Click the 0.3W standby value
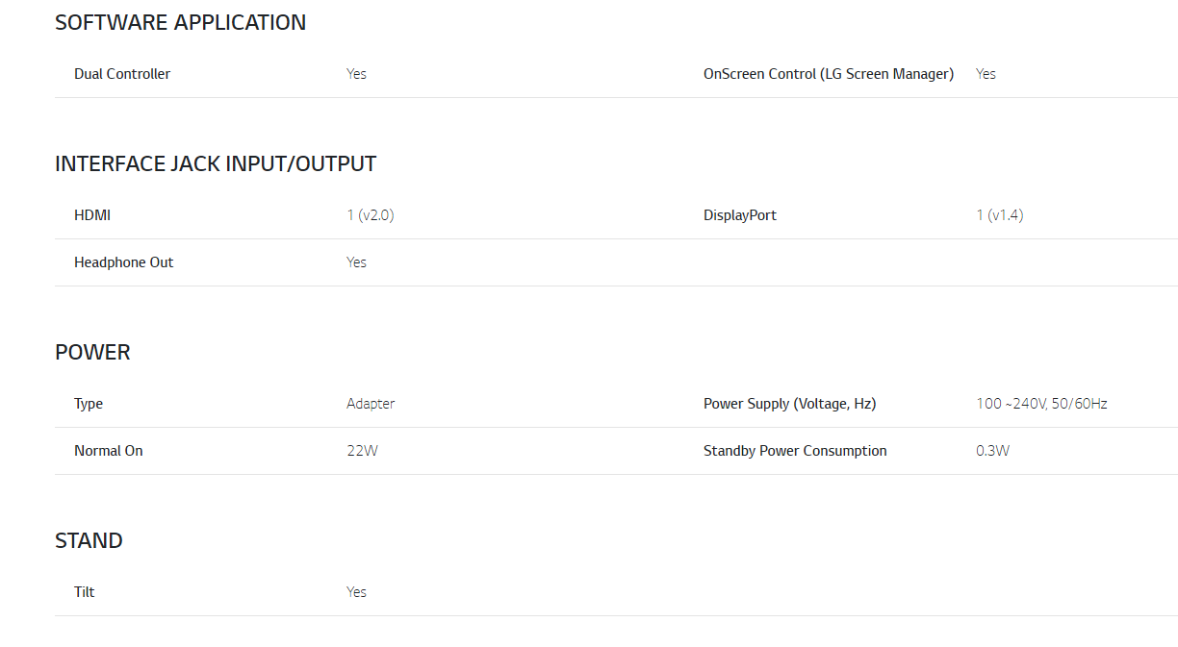The width and height of the screenshot is (1178, 647). [992, 451]
